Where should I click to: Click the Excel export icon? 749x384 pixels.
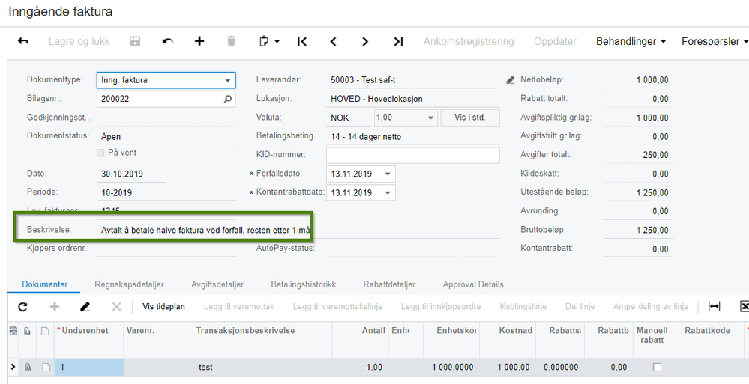coord(745,306)
